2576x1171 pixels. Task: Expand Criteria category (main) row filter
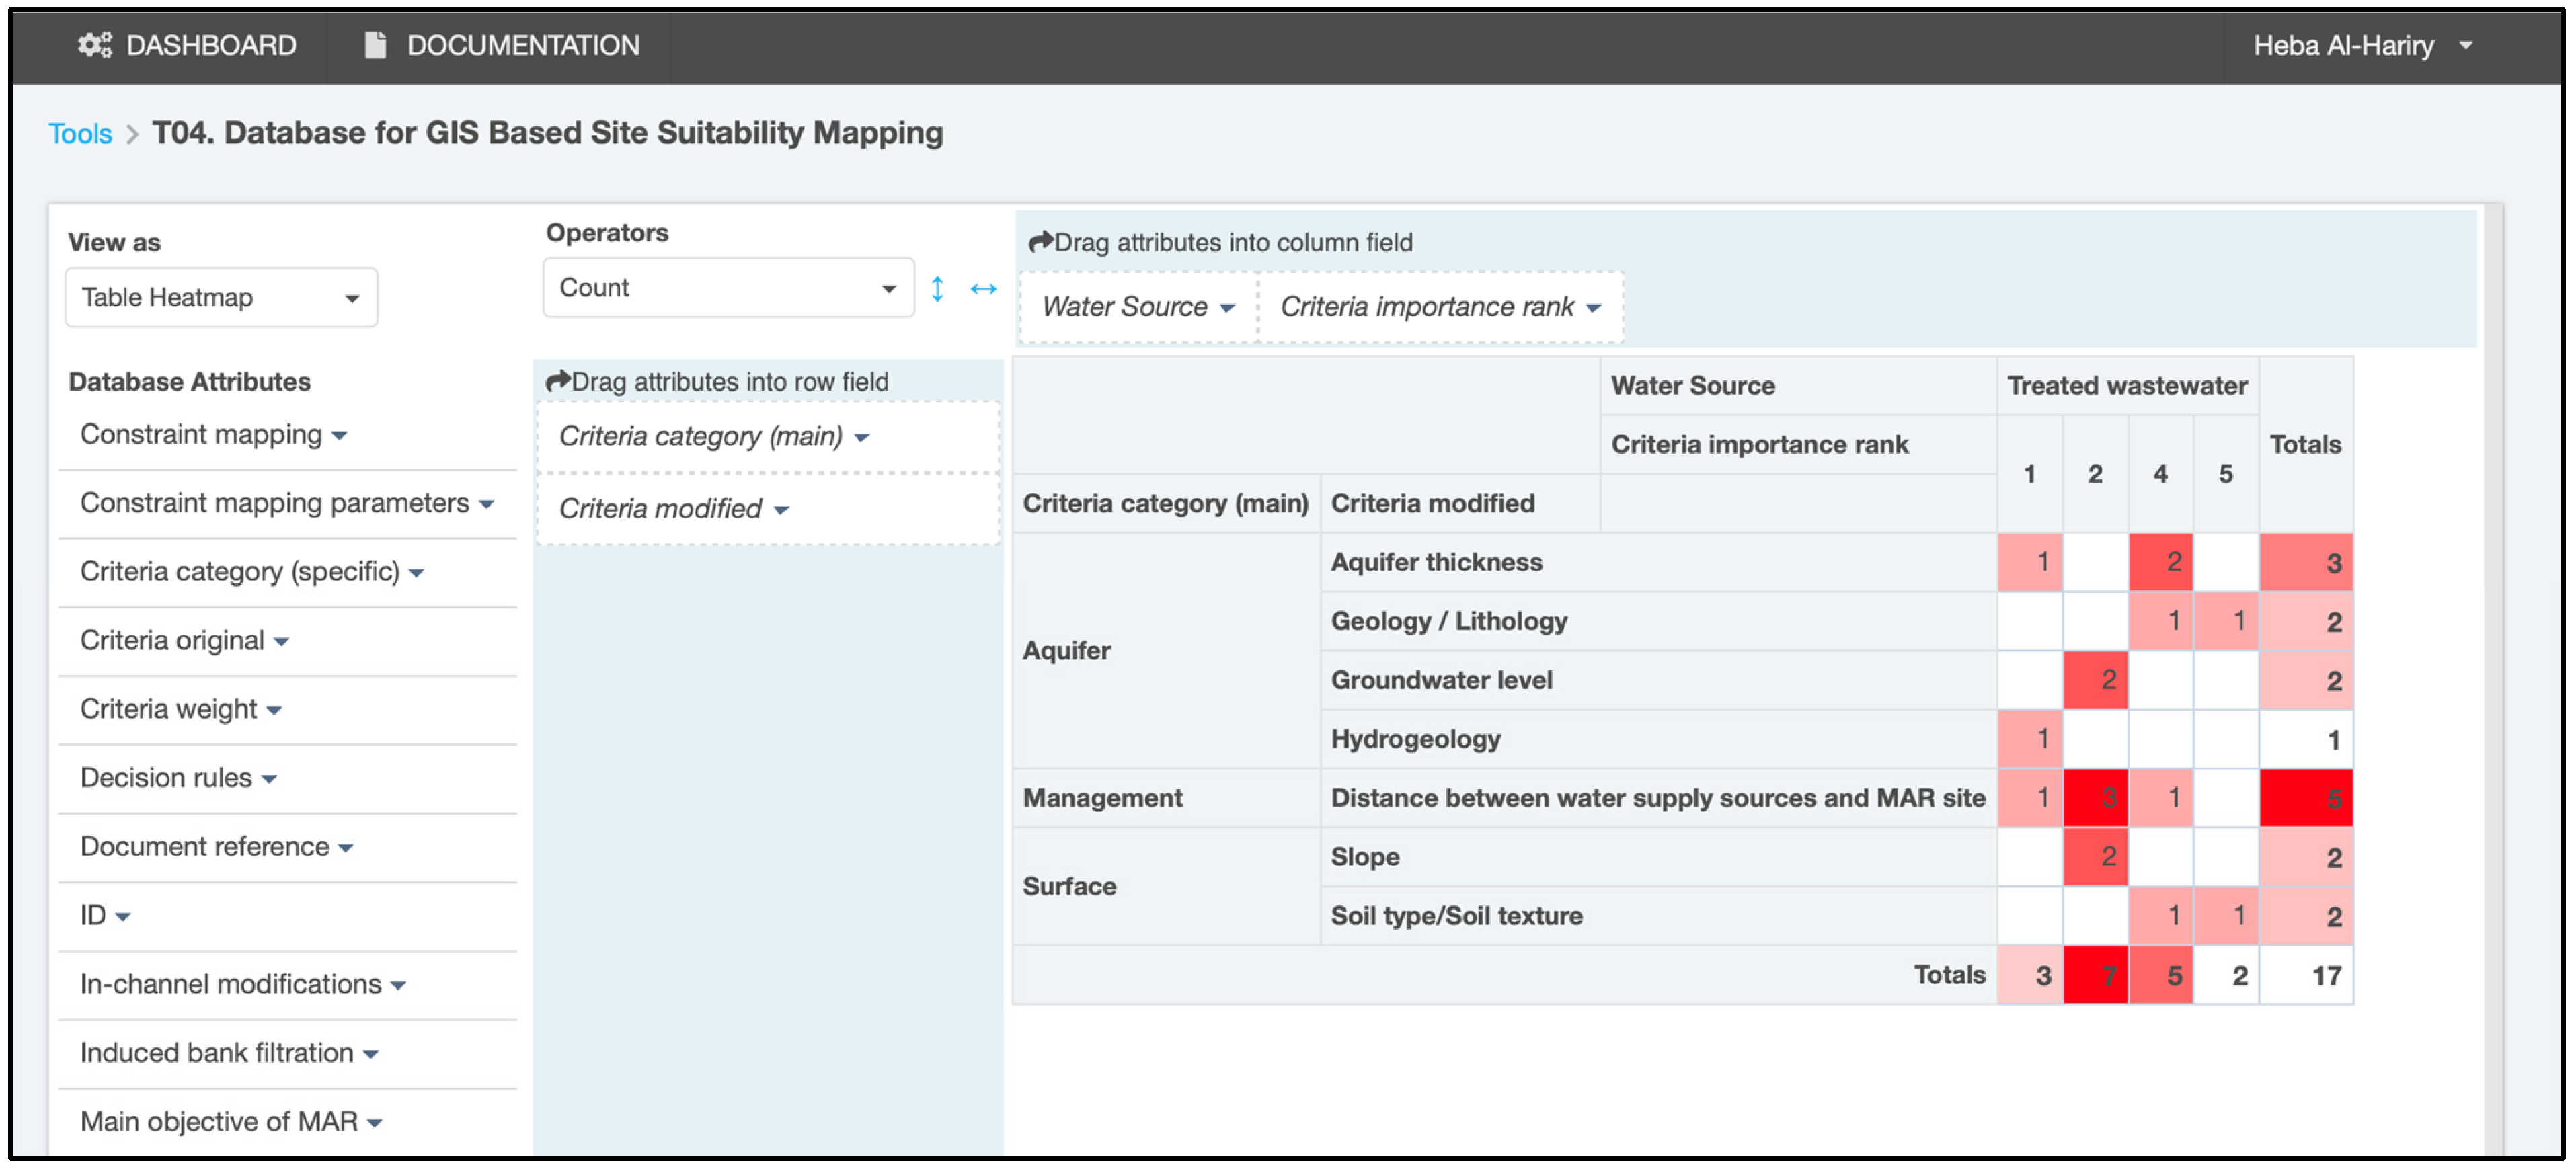tap(862, 437)
